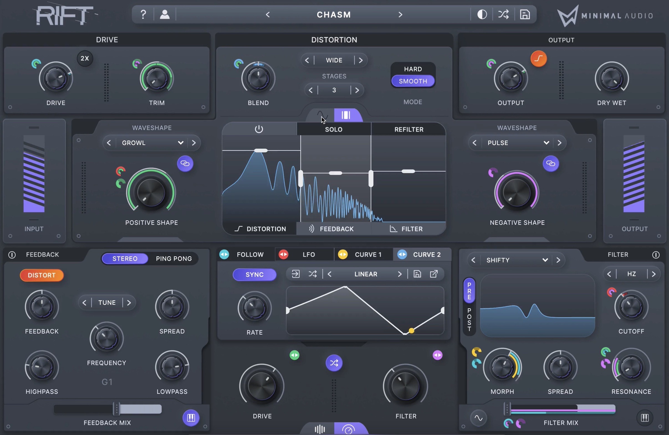This screenshot has width=669, height=435.
Task: Click the purple randomize macro button
Action: click(334, 363)
